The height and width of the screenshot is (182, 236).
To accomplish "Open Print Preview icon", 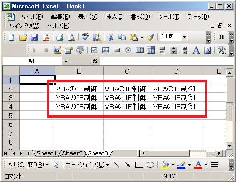I will pos(71,37).
